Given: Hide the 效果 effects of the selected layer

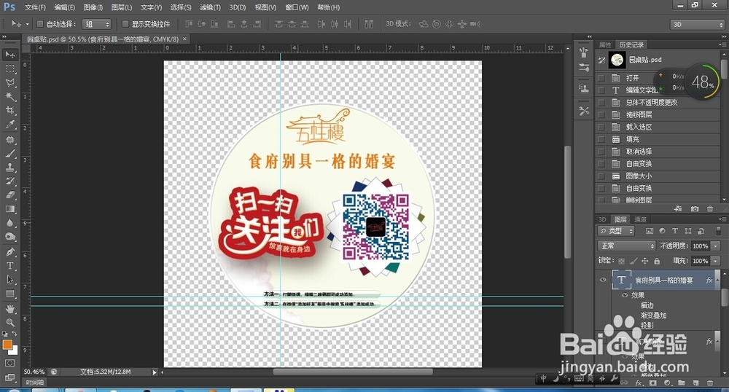Looking at the screenshot, I should 625,295.
